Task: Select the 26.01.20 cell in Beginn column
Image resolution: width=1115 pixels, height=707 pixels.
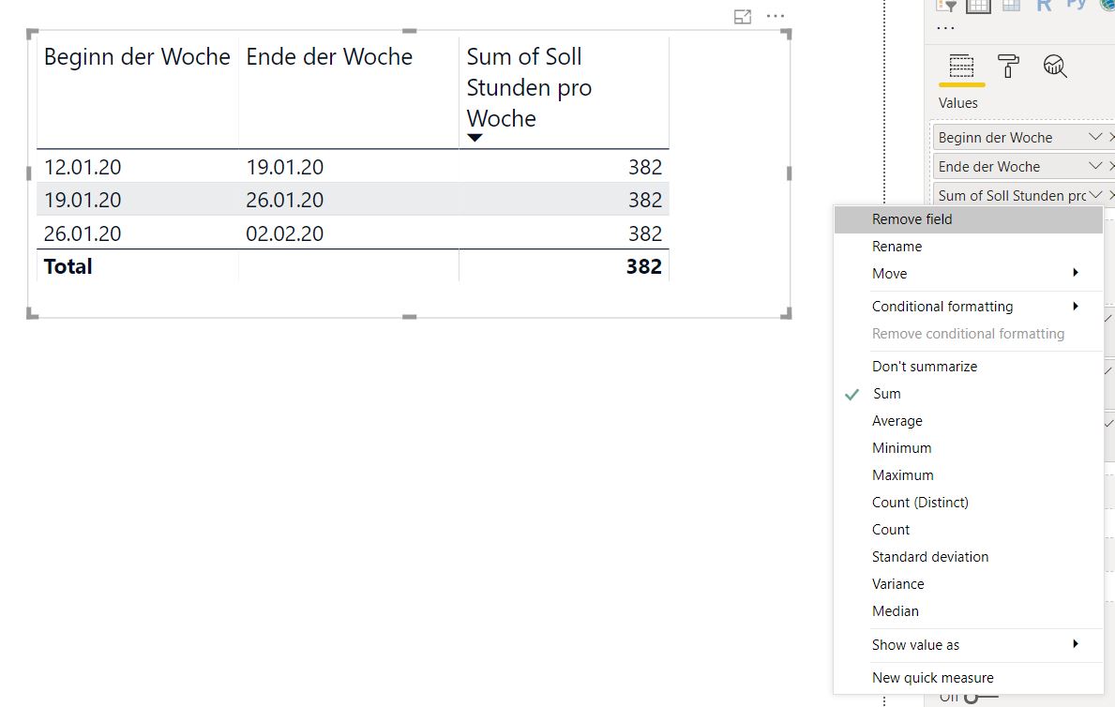Action: (83, 233)
